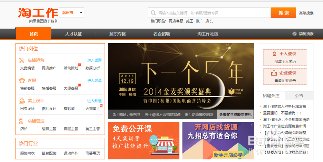Choose the 网页设计 position
323x162 pixels.
point(27,108)
